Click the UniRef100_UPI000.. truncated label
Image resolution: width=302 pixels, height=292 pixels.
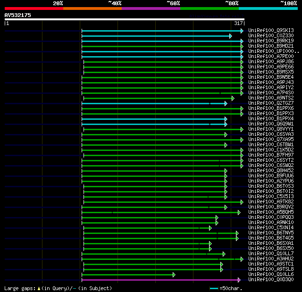(274, 51)
